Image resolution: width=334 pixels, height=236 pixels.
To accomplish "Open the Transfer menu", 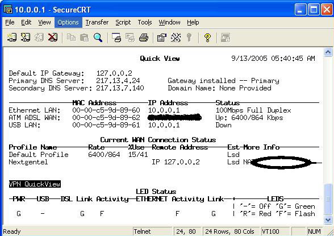I will [97, 22].
